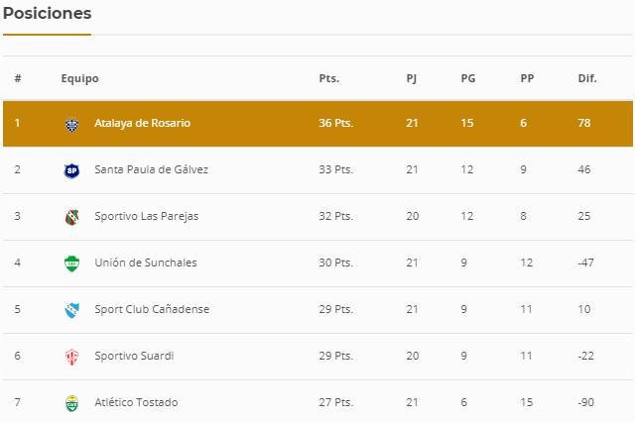Click the Sport Club Cañadense crest
Image resolution: width=635 pixels, height=422 pixels.
click(x=71, y=310)
